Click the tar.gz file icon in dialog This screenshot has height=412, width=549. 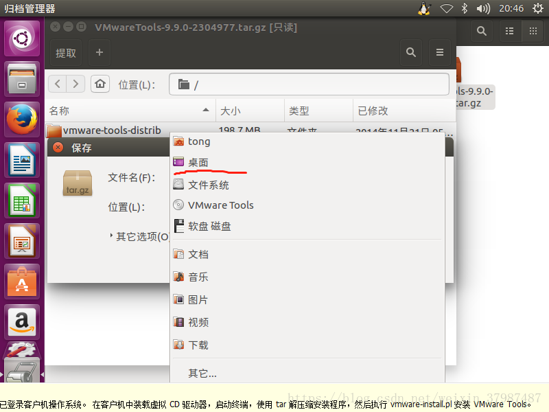pos(78,183)
